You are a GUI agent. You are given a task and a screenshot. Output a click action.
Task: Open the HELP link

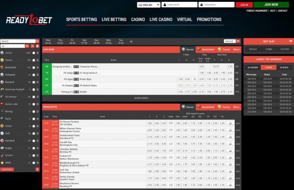(273, 11)
